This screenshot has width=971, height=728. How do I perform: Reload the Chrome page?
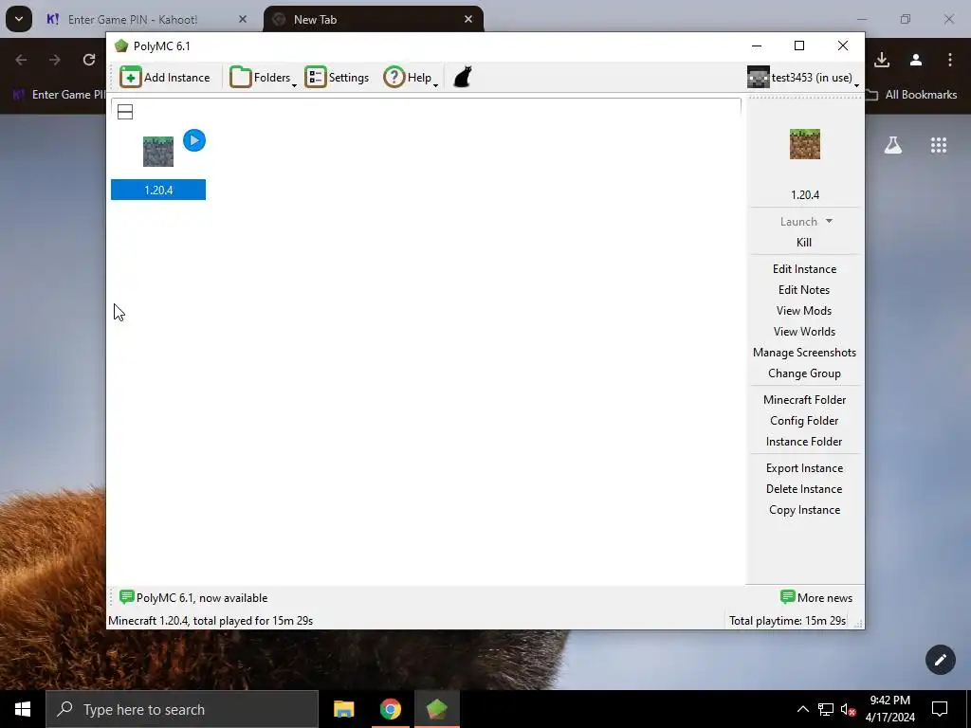click(89, 60)
